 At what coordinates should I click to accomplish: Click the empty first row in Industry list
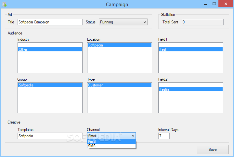(x=50, y=45)
